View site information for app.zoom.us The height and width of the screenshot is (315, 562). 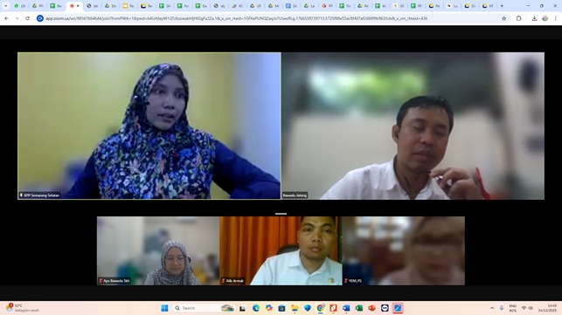(40, 18)
